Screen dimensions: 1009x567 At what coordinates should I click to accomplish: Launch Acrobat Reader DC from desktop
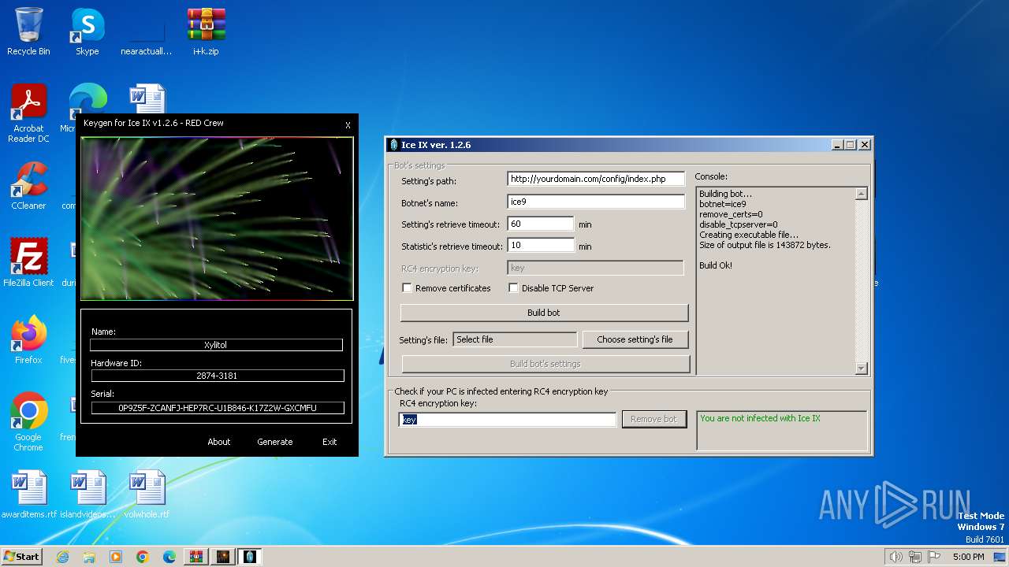28,113
